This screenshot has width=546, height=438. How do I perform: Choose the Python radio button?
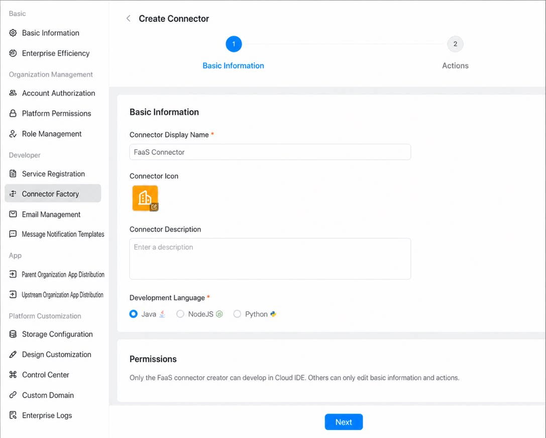(237, 314)
